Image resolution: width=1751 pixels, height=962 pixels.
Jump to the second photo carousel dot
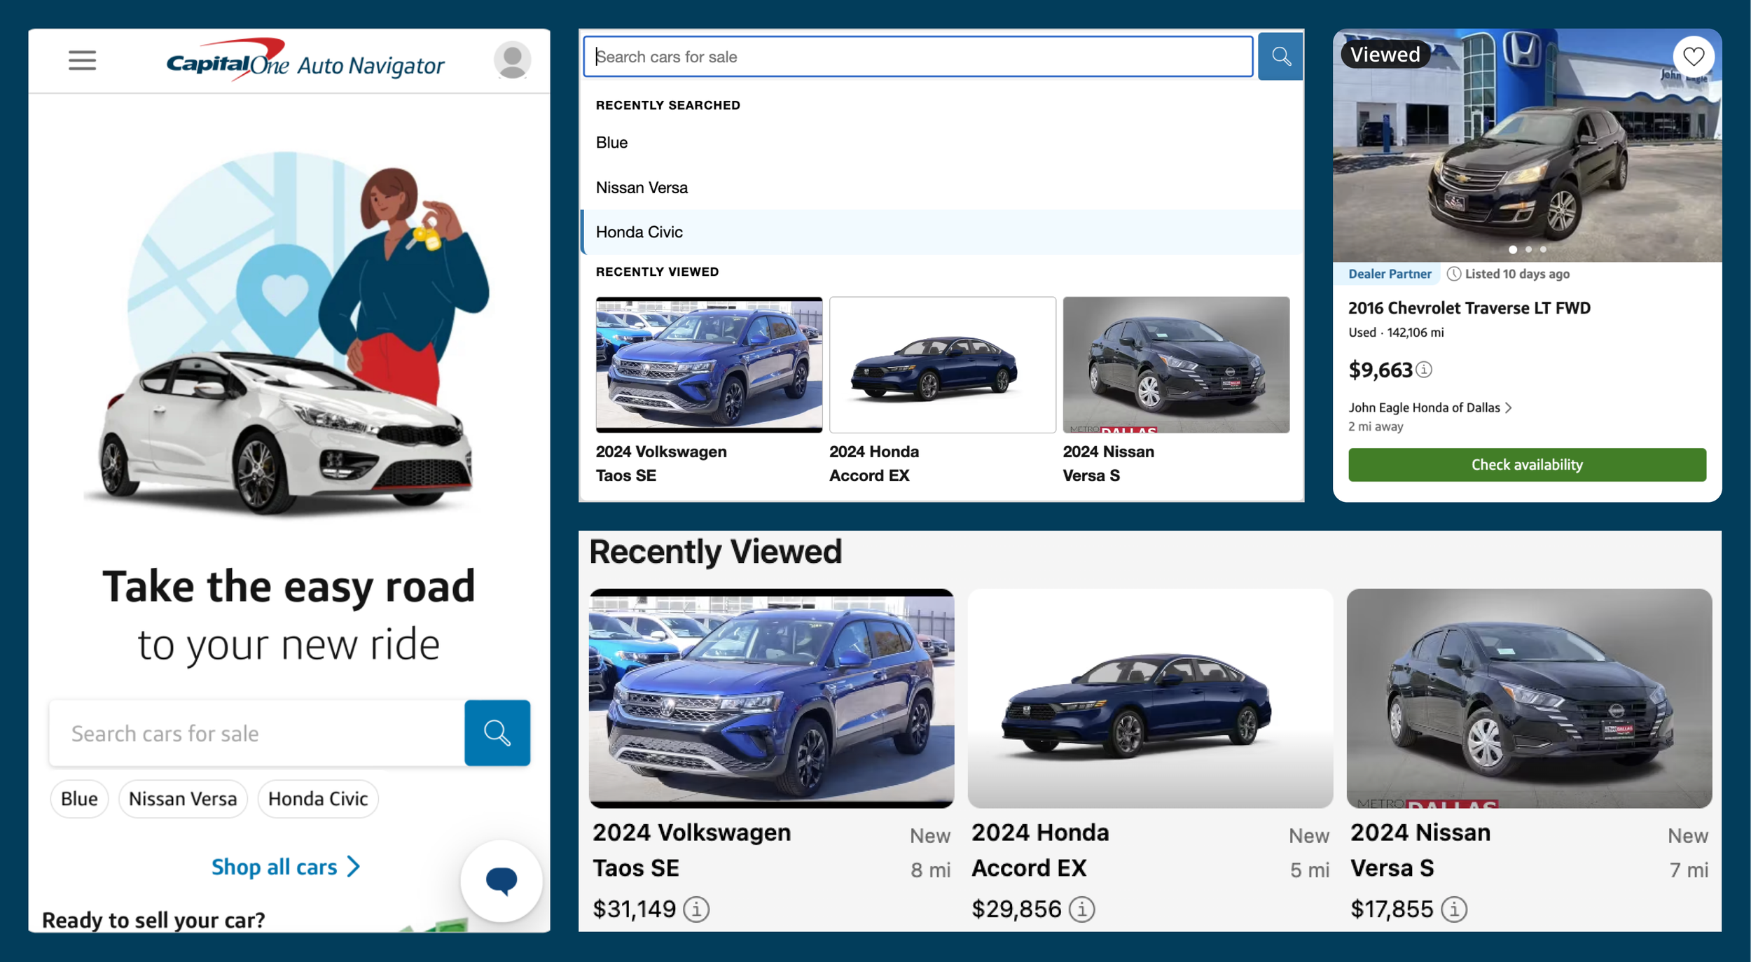click(x=1528, y=249)
